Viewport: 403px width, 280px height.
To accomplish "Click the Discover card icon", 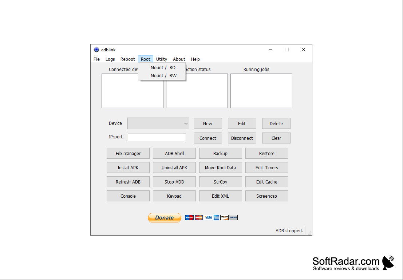I will pyautogui.click(x=224, y=217).
